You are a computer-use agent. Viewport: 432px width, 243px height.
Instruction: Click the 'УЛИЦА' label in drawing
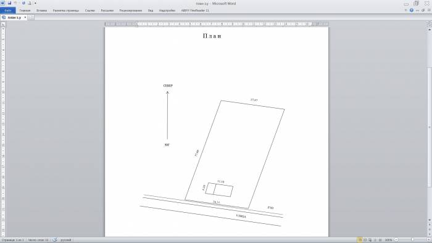point(241,216)
